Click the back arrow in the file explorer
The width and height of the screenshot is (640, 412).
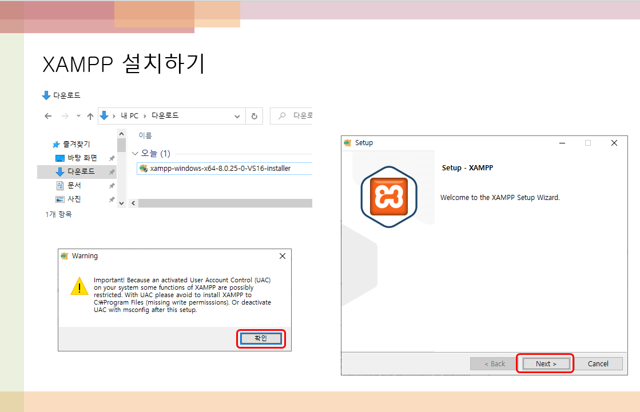pyautogui.click(x=48, y=116)
